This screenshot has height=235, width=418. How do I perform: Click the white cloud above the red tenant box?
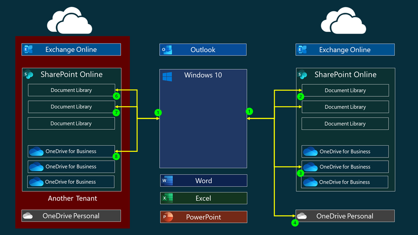[x=69, y=21]
